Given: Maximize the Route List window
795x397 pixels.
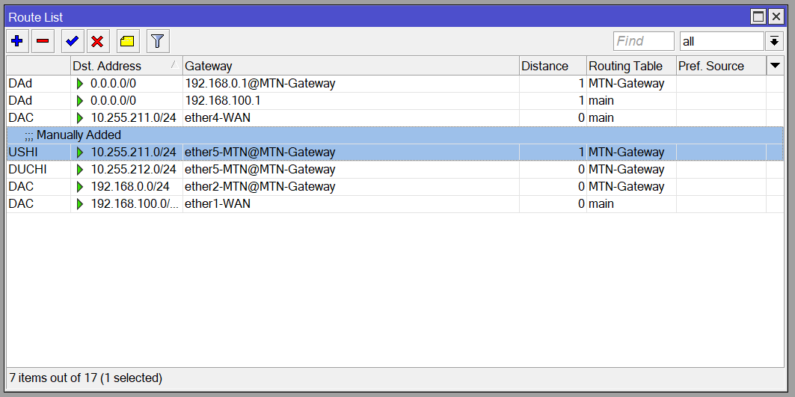Looking at the screenshot, I should point(758,17).
